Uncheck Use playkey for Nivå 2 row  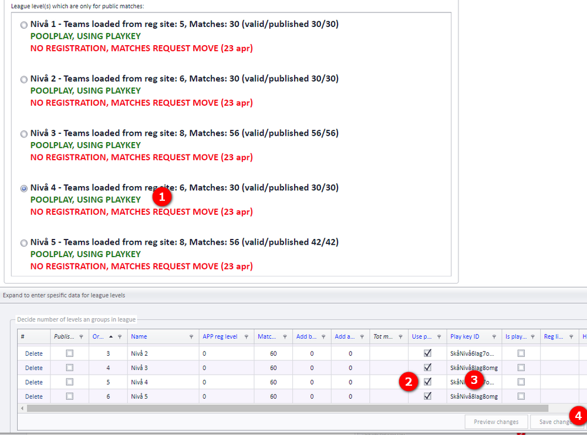427,353
